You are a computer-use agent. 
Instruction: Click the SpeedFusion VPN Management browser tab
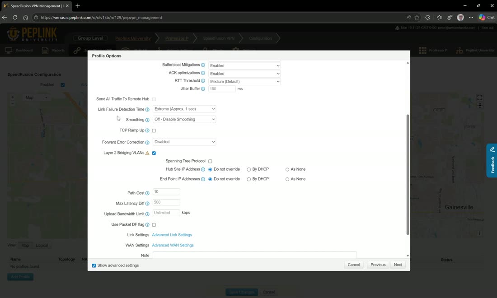pyautogui.click(x=36, y=6)
